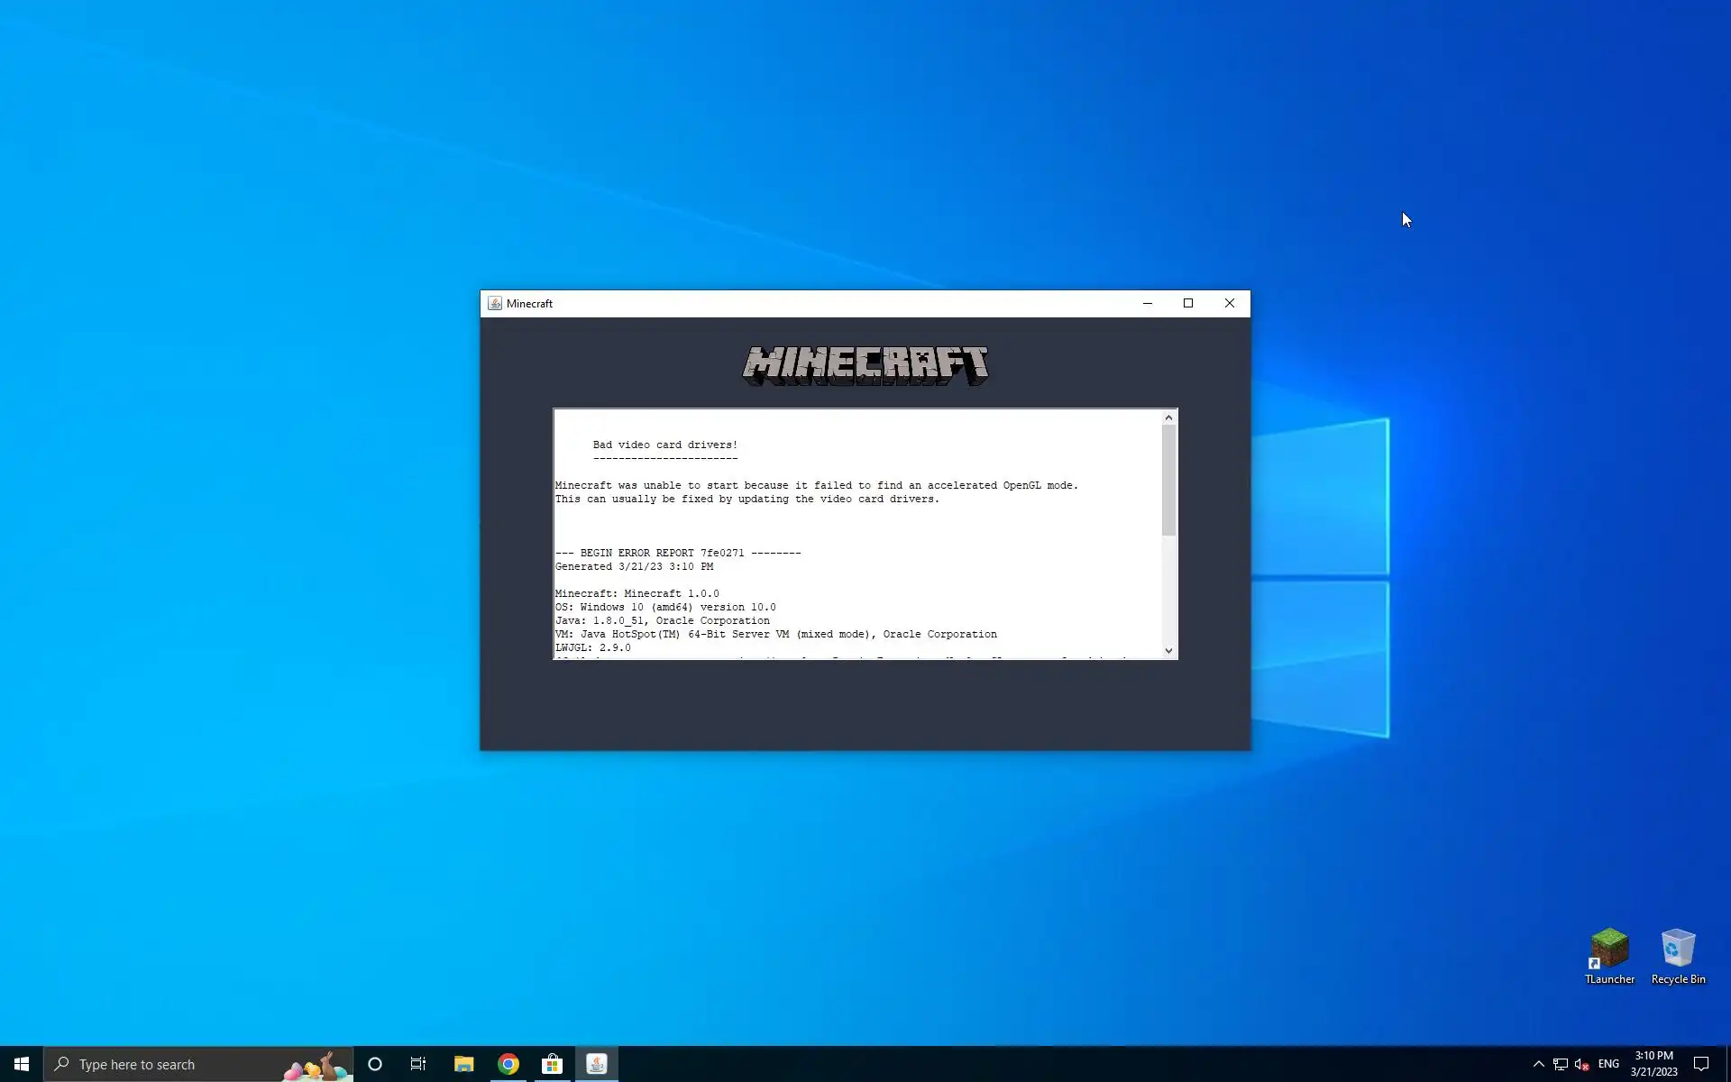Switch the ENG input language indicator
This screenshot has width=1731, height=1082.
tap(1608, 1064)
